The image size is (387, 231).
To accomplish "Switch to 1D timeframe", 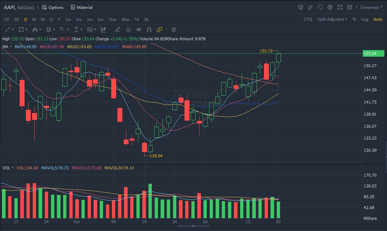I will point(7,20).
